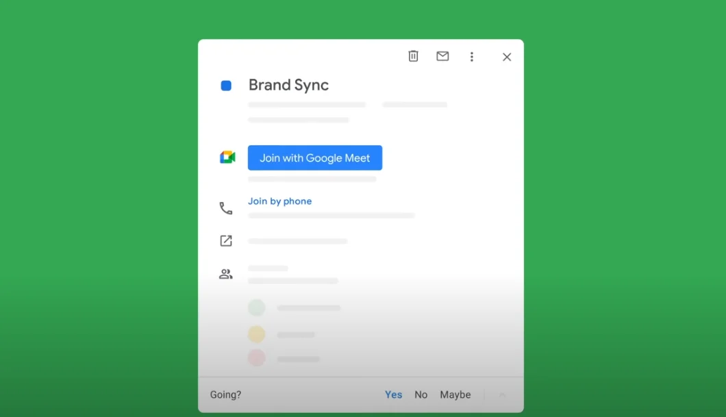Delete the Brand Sync event via trash icon
This screenshot has width=726, height=417.
tap(413, 56)
